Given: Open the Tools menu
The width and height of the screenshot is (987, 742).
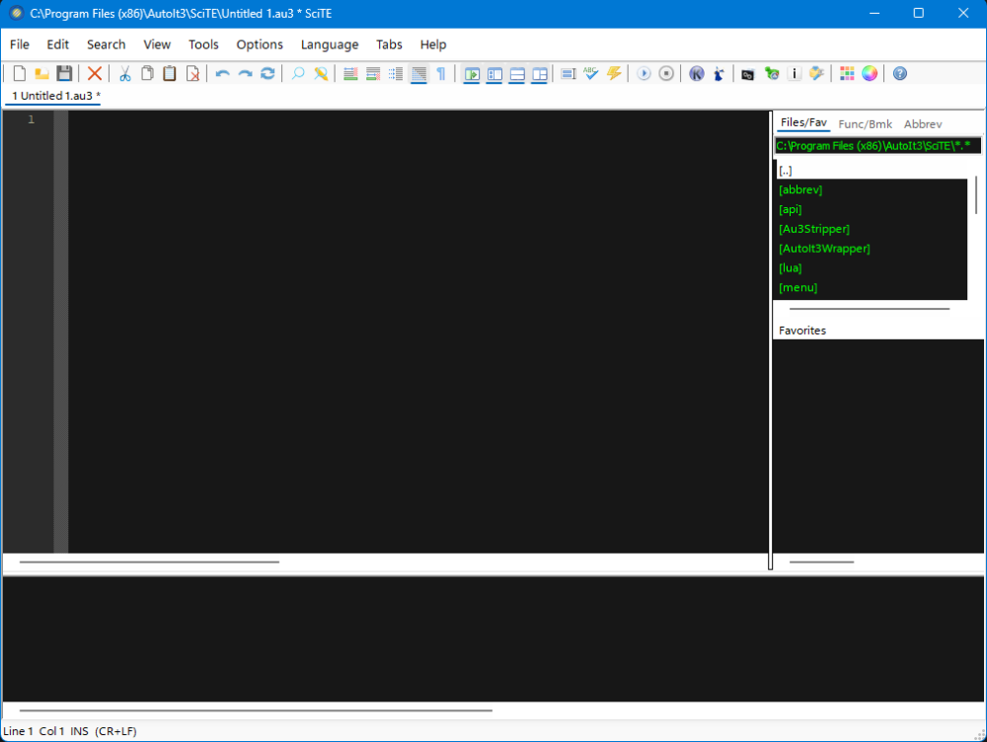Looking at the screenshot, I should click(203, 44).
